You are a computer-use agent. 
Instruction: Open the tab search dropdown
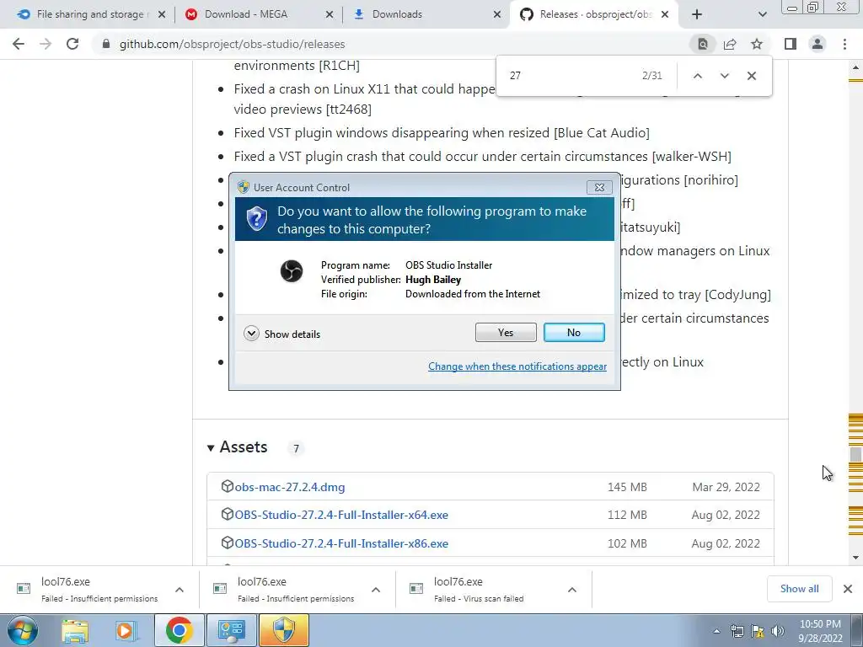point(762,15)
